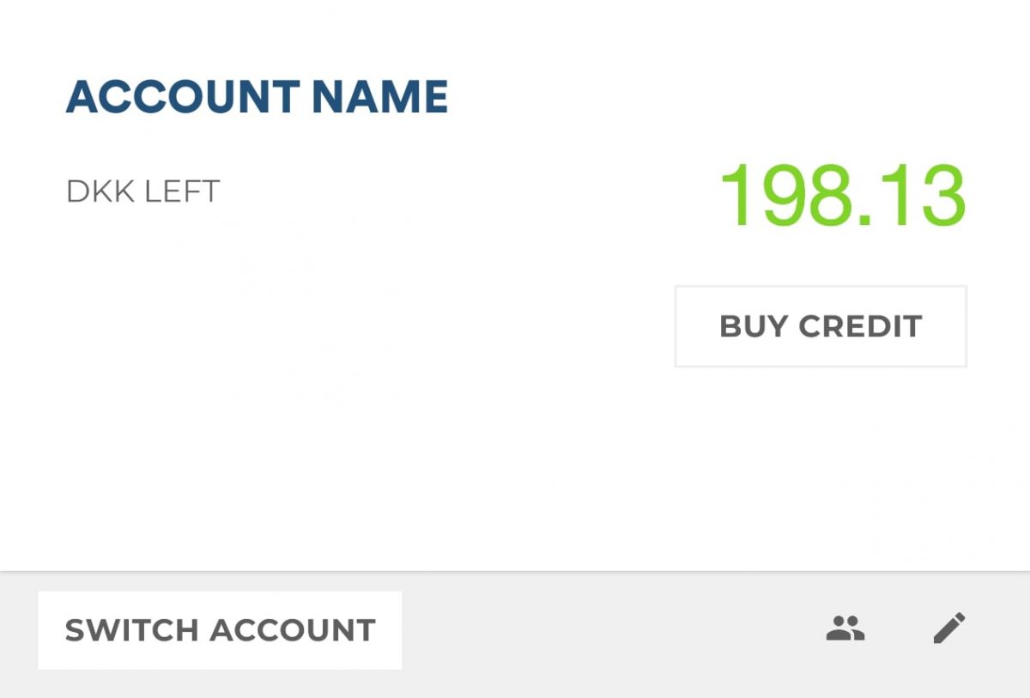Viewport: 1030px width, 698px height.
Task: Tap the two-person silhouette icon
Action: point(845,629)
